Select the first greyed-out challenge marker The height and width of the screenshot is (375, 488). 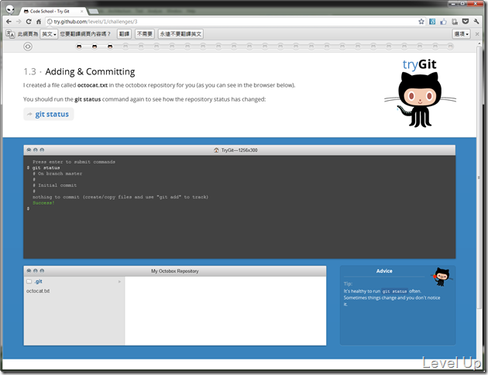coord(125,46)
